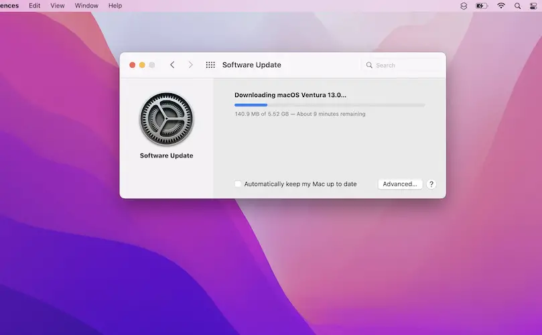Minimize the Software Update window
The image size is (542, 335).
pyautogui.click(x=142, y=65)
